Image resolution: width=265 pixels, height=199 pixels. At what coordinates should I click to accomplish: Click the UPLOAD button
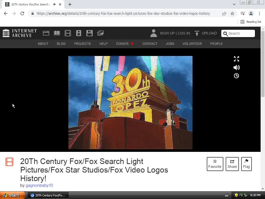tap(206, 33)
